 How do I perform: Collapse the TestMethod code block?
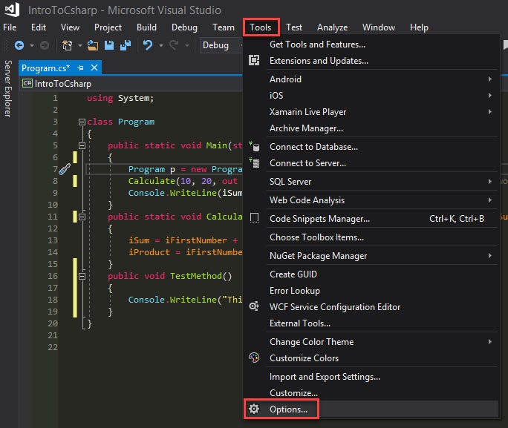pos(82,276)
